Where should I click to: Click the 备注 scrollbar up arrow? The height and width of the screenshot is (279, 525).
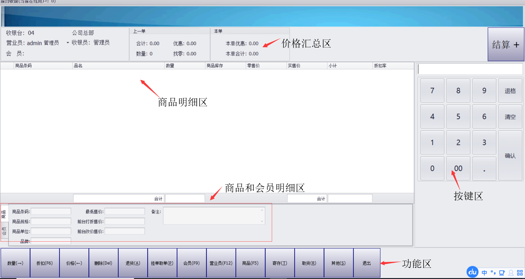[262, 210]
